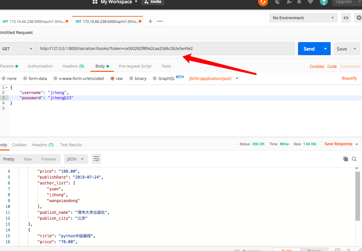Open the request Params tab
The width and height of the screenshot is (362, 251).
[9, 66]
